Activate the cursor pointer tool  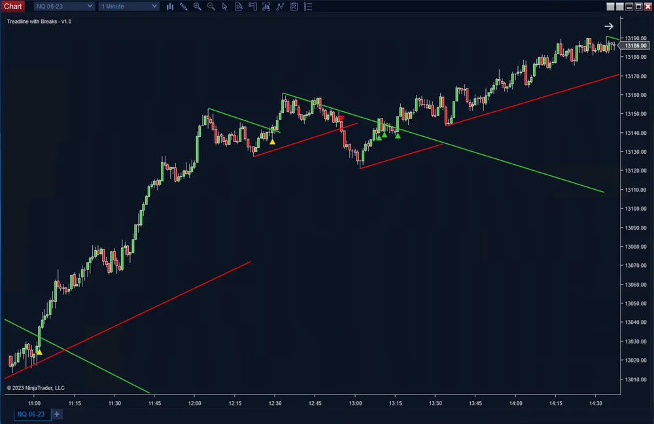click(225, 7)
